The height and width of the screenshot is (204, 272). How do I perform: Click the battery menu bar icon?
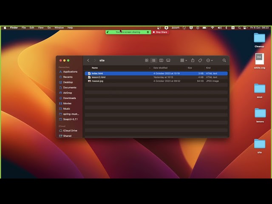205,28
